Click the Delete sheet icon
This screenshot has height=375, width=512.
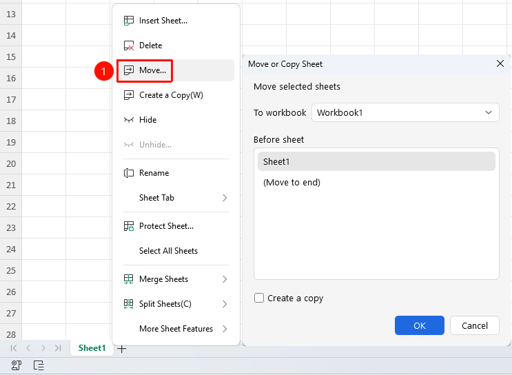pyautogui.click(x=129, y=45)
